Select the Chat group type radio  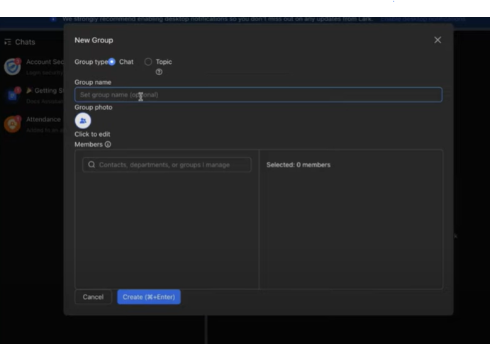click(111, 62)
